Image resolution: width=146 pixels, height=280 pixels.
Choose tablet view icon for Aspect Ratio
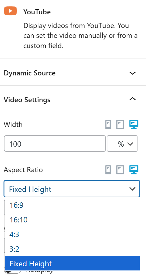coord(120,170)
